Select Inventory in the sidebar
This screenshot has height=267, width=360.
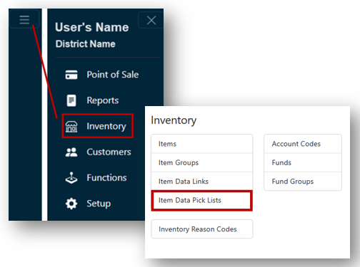[x=98, y=126]
